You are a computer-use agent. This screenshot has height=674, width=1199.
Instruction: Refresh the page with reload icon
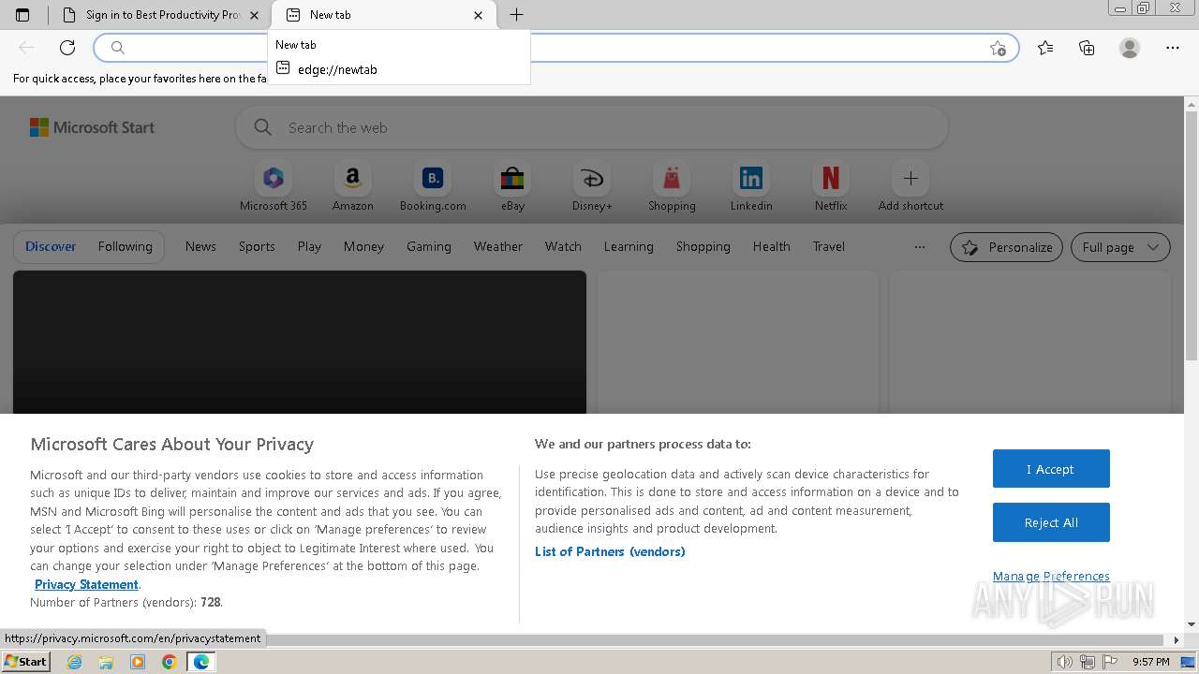pyautogui.click(x=67, y=48)
